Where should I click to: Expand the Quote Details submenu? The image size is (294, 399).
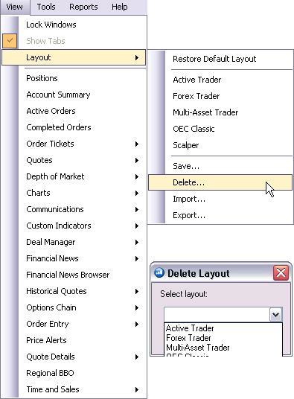[74, 357]
